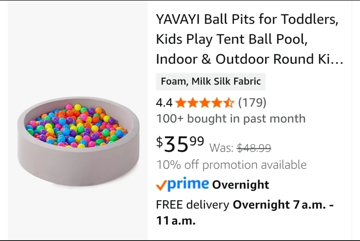
Task: Open the 179 customer reviews count
Action: [252, 102]
